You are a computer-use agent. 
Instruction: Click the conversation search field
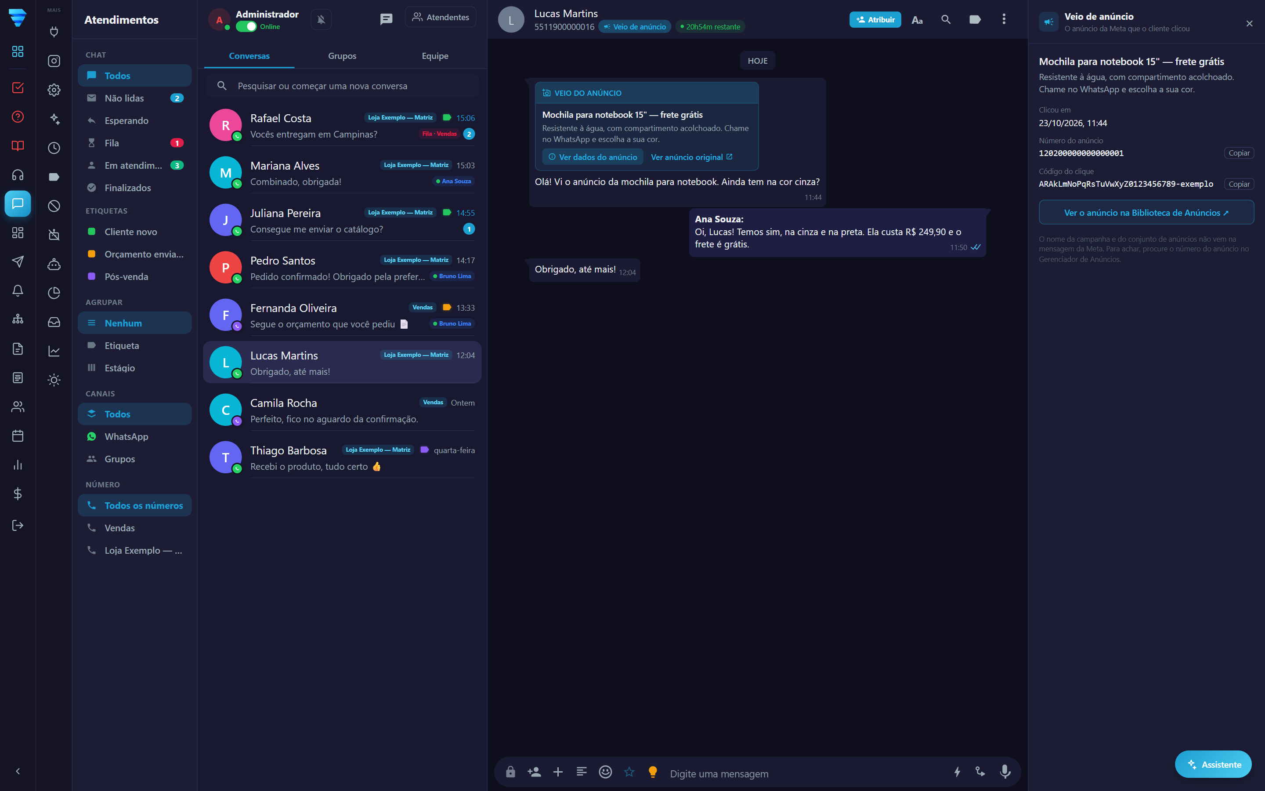tap(342, 86)
